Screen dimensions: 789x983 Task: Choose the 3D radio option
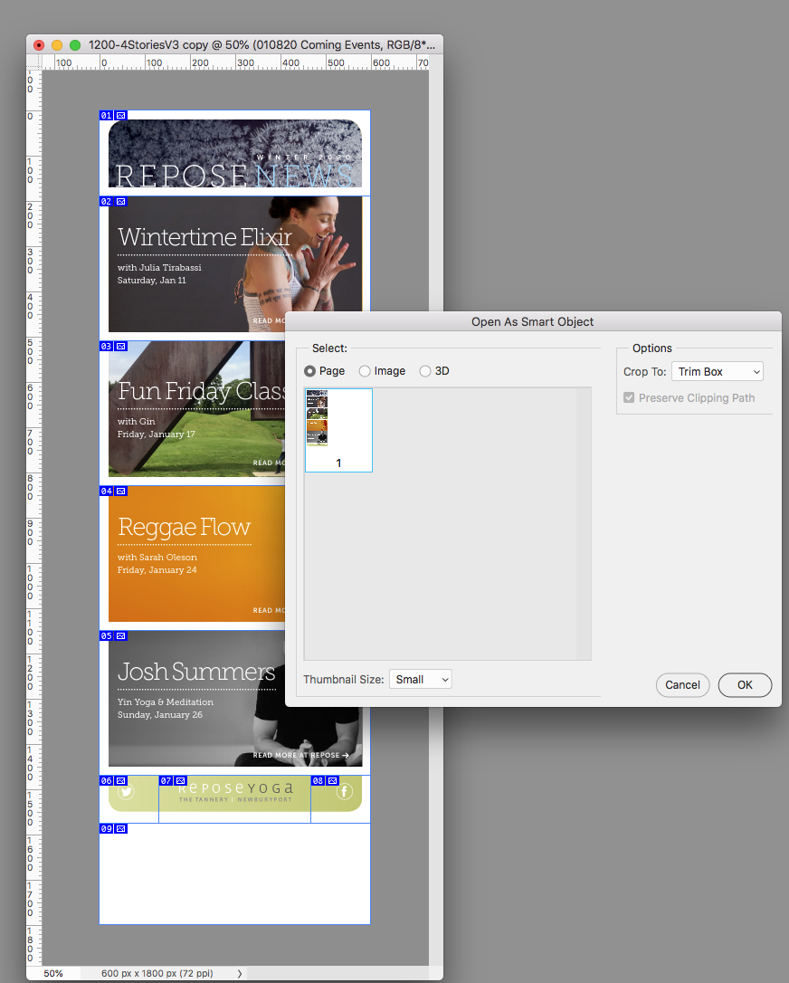click(x=424, y=370)
